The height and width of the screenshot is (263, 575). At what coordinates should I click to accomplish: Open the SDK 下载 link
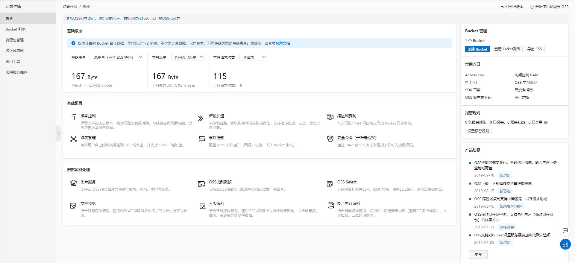[473, 90]
